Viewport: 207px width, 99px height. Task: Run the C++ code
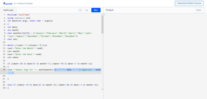click(x=96, y=10)
